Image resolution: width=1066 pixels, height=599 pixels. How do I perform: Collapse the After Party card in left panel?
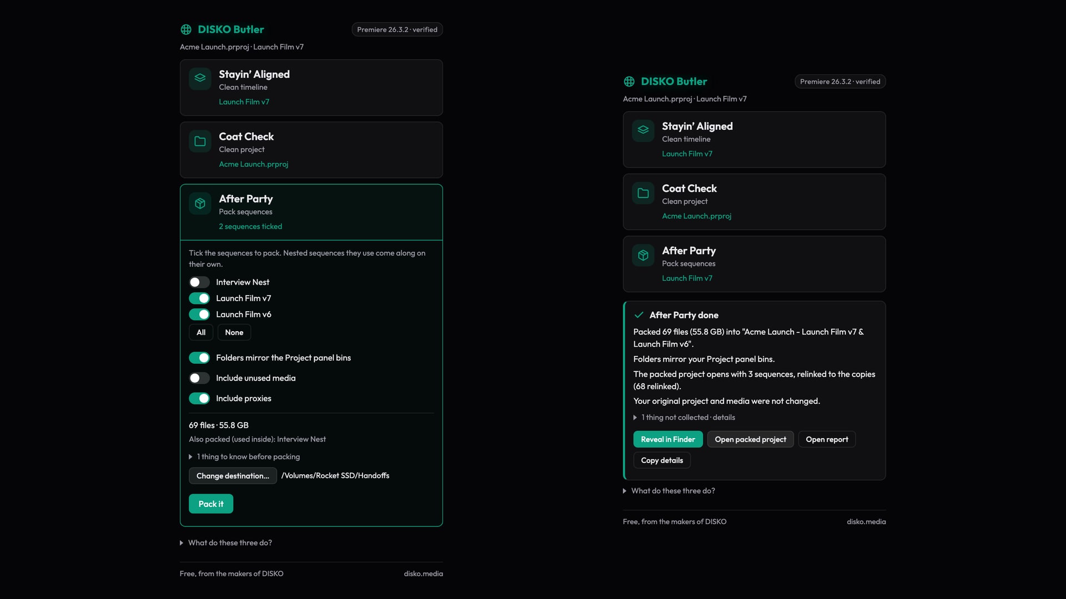[311, 212]
